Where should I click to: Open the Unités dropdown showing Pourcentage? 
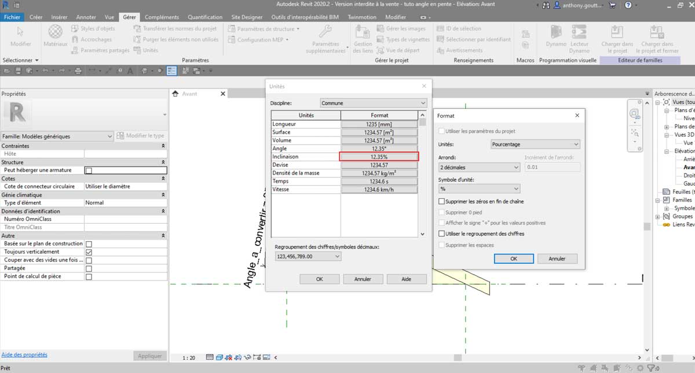pyautogui.click(x=535, y=144)
